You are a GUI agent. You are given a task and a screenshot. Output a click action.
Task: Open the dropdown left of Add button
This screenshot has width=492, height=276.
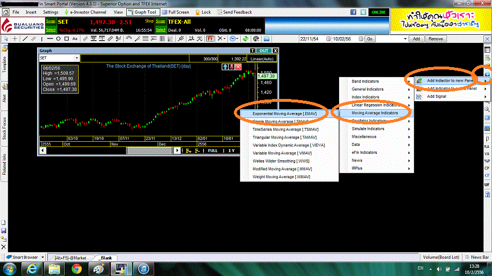pos(405,39)
